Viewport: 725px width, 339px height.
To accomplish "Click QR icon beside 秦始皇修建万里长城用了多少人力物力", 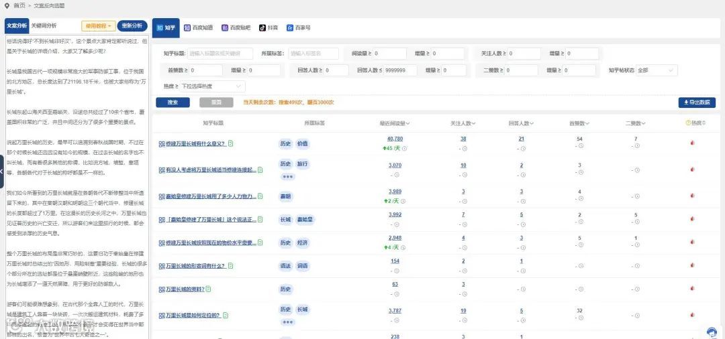I will [161, 196].
